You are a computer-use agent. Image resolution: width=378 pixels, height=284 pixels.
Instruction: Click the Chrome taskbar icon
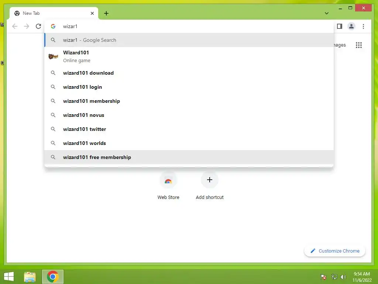pos(53,277)
